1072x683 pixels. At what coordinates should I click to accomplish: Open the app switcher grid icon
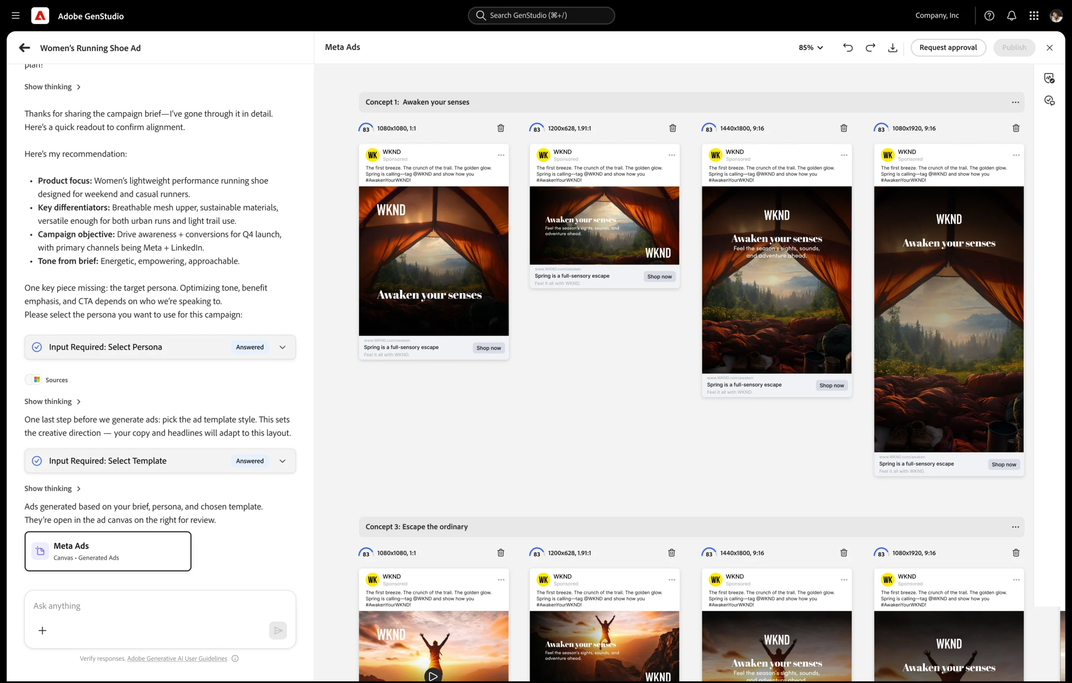point(1034,15)
